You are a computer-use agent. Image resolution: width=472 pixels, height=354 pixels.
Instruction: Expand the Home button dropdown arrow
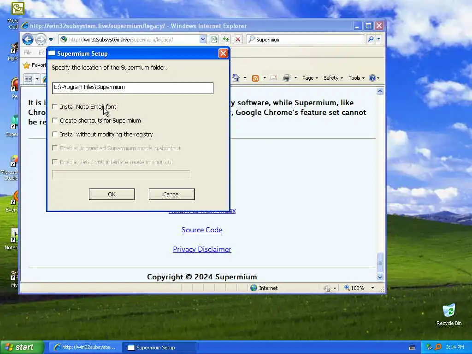point(245,78)
